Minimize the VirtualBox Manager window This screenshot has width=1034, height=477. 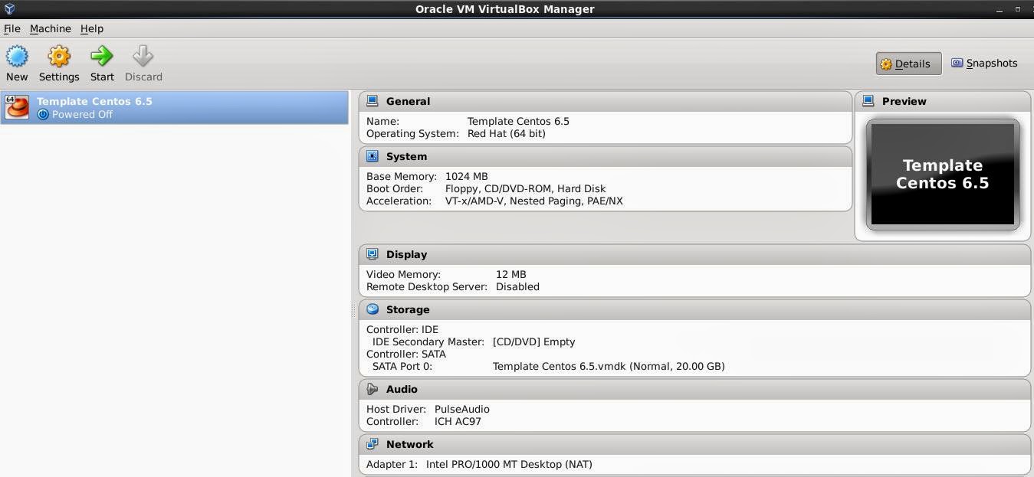[1000, 10]
